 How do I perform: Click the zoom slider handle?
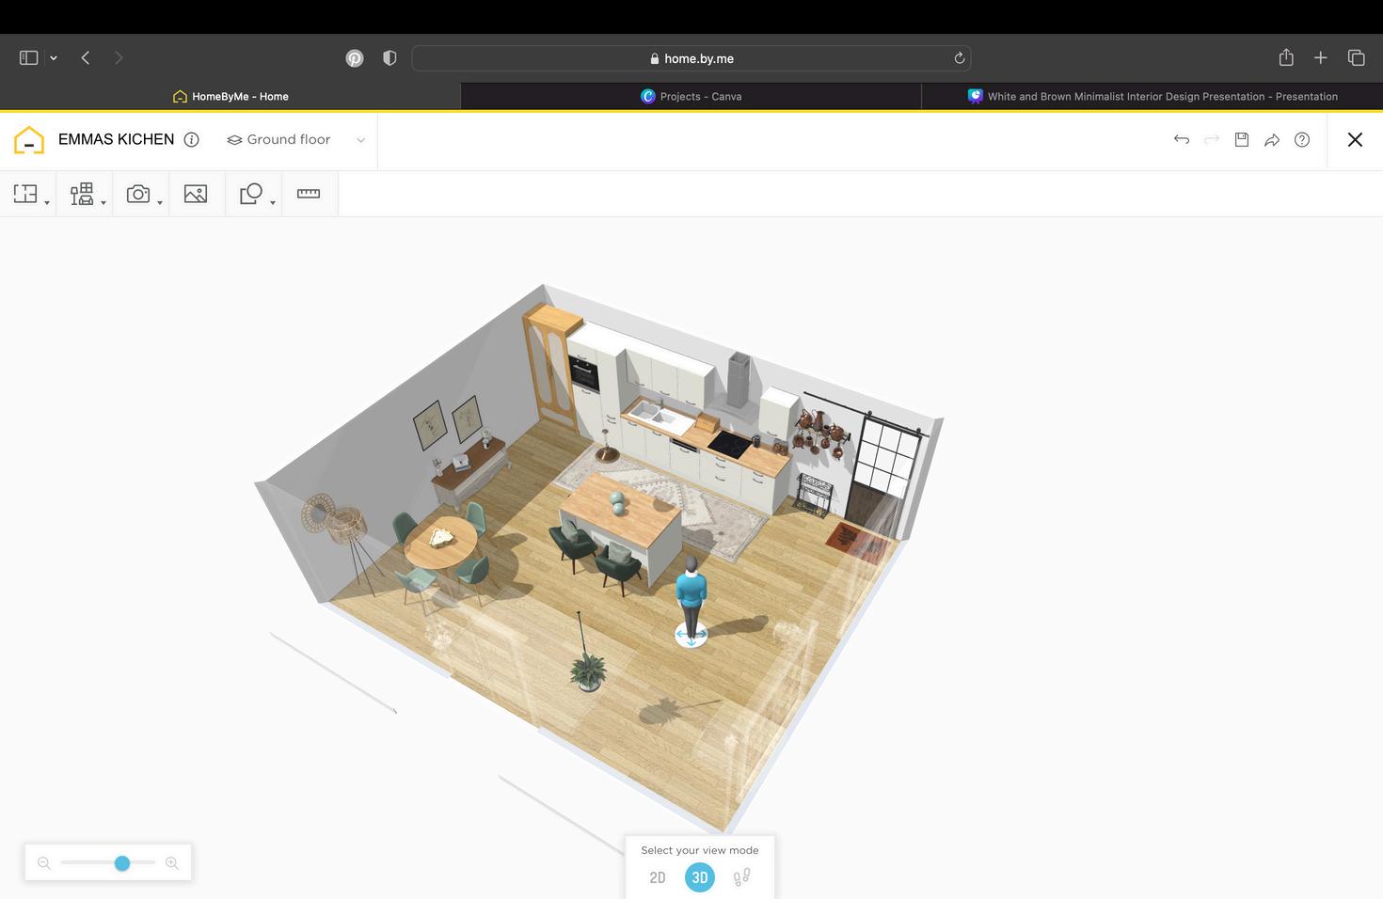coord(122,863)
